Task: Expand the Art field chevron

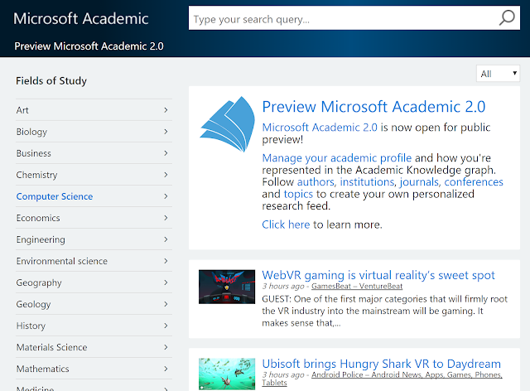Action: [x=166, y=110]
